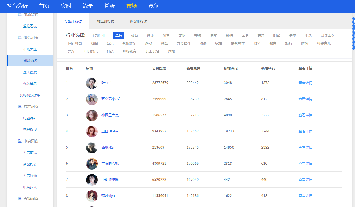Click 五皇冠李小兰 avatar thumbnail
This screenshot has height=207, width=355.
(92, 99)
